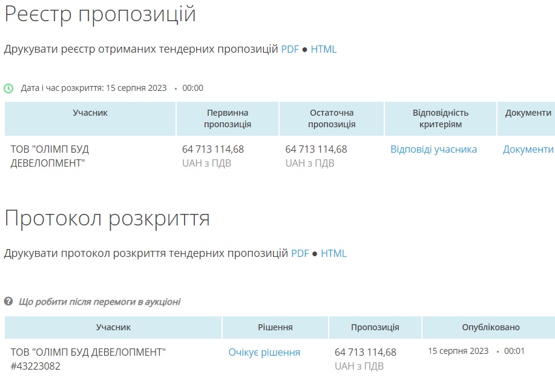This screenshot has height=386, width=555.
Task: Click the 'Протокол розкриття' heading
Action: pyautogui.click(x=107, y=218)
